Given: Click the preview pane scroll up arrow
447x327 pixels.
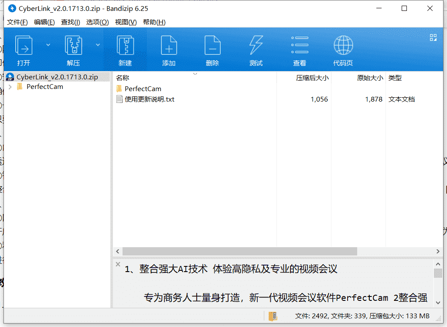Looking at the screenshot, I should point(438,264).
